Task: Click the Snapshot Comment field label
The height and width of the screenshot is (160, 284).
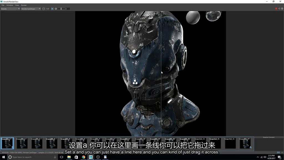Action: 268,137
